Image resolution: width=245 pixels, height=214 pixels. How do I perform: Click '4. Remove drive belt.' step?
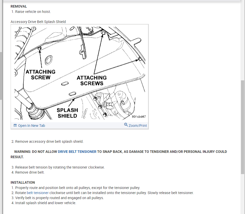pos(28,172)
